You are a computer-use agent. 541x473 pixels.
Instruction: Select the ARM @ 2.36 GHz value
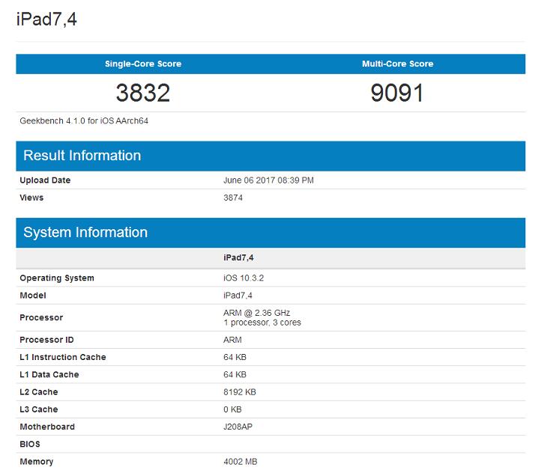256,313
